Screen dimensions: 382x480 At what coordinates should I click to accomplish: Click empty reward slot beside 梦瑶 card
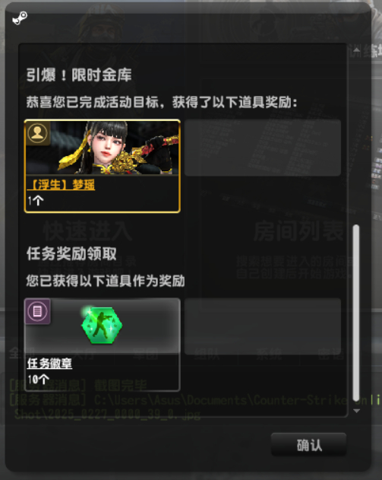pyautogui.click(x=263, y=148)
